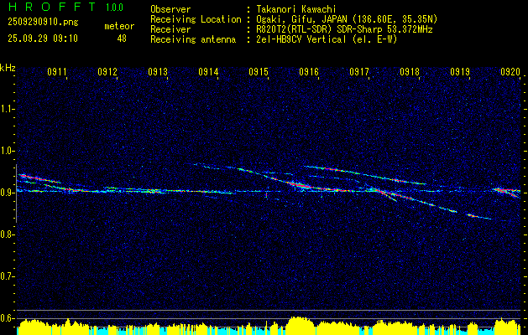Click the kHz axis unit label
Image resolution: width=528 pixels, height=335 pixels.
point(8,68)
